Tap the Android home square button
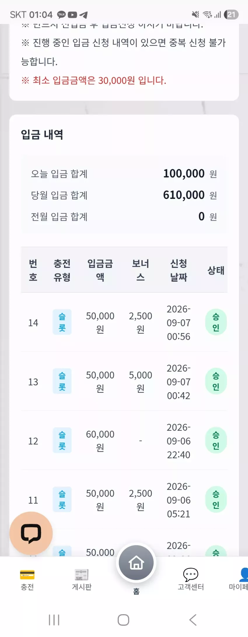 tap(123, 620)
